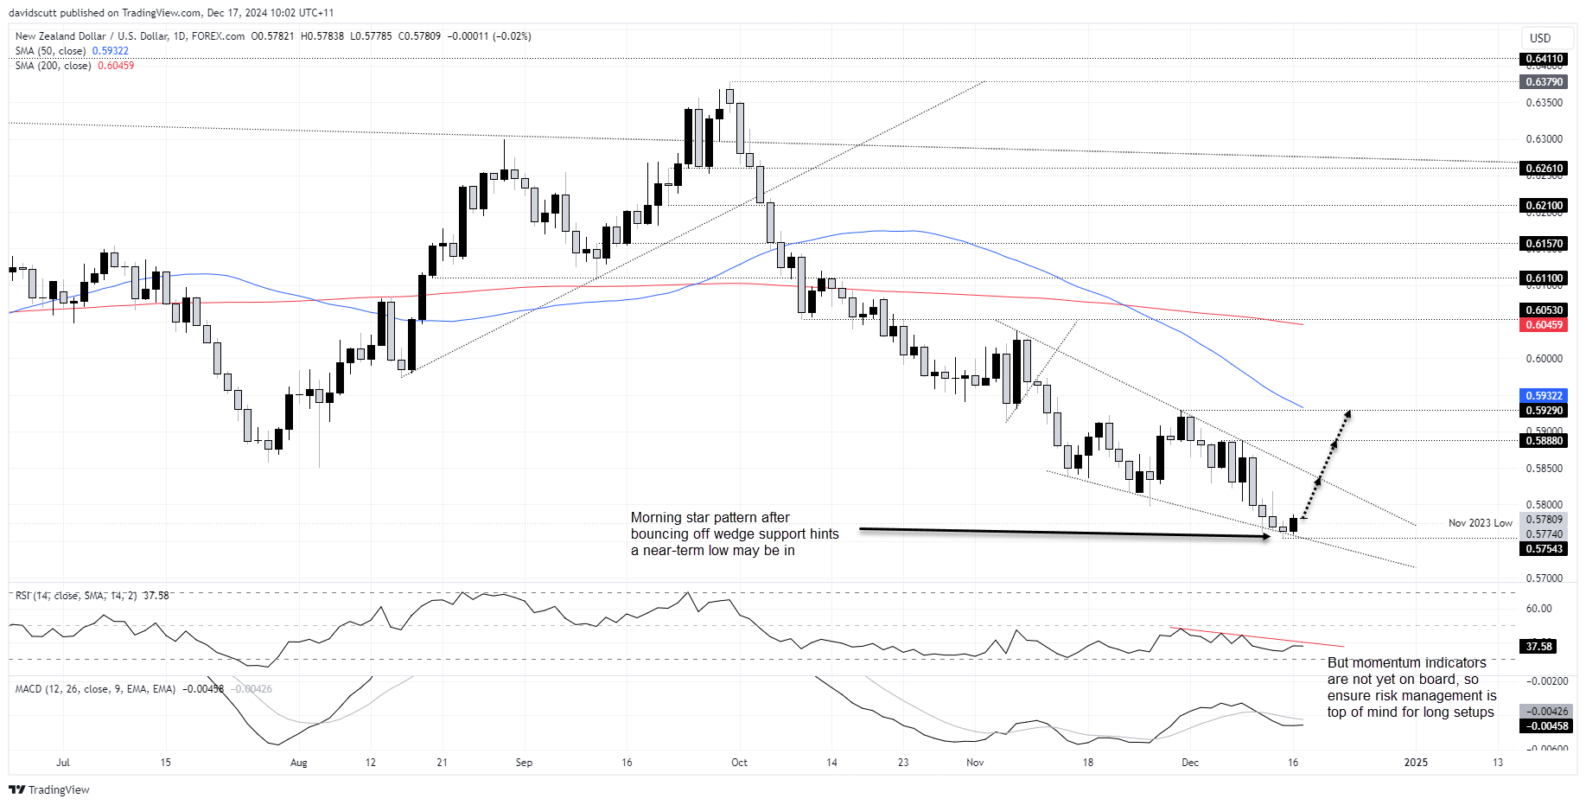Click the Nov date on time axis

click(x=975, y=763)
